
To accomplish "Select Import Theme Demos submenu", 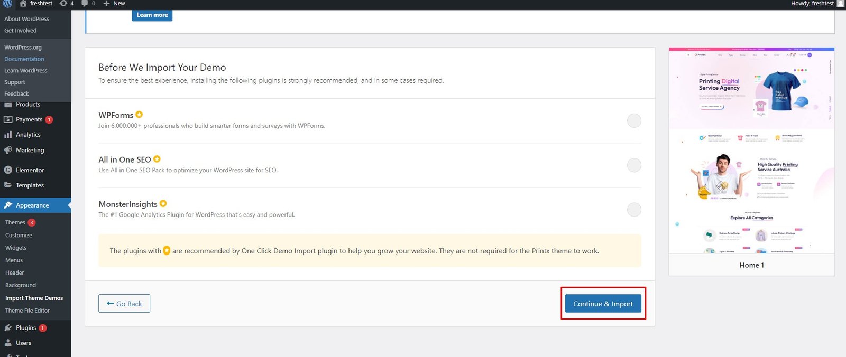I will point(34,298).
